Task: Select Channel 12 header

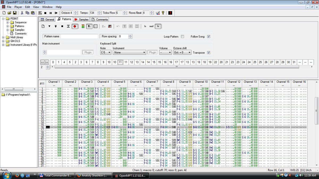Action: click(234, 82)
